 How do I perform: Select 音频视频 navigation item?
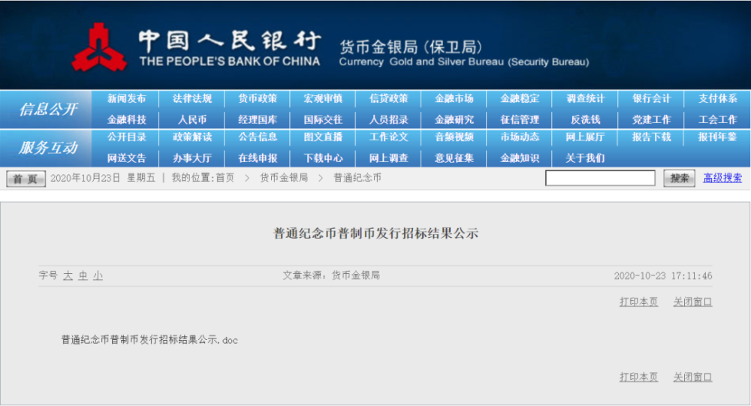click(454, 137)
